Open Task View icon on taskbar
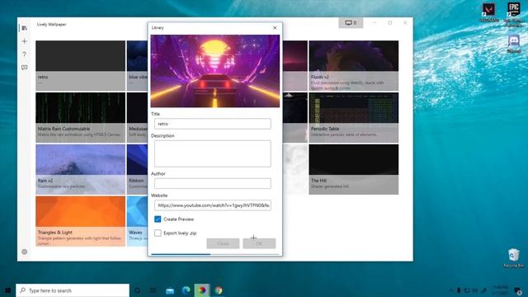528x297 pixels. tap(153, 290)
